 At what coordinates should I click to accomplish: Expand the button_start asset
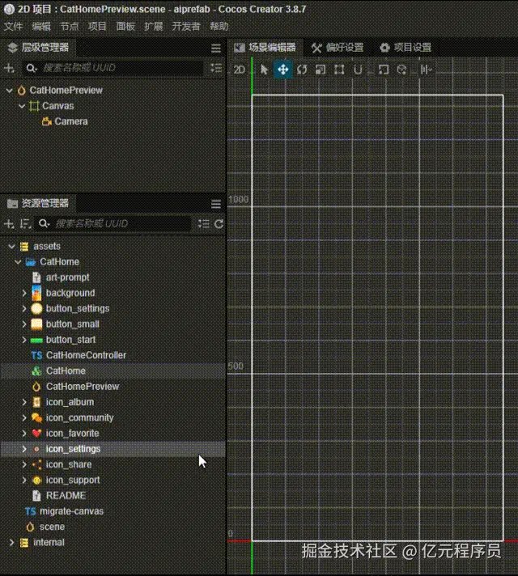pos(24,340)
